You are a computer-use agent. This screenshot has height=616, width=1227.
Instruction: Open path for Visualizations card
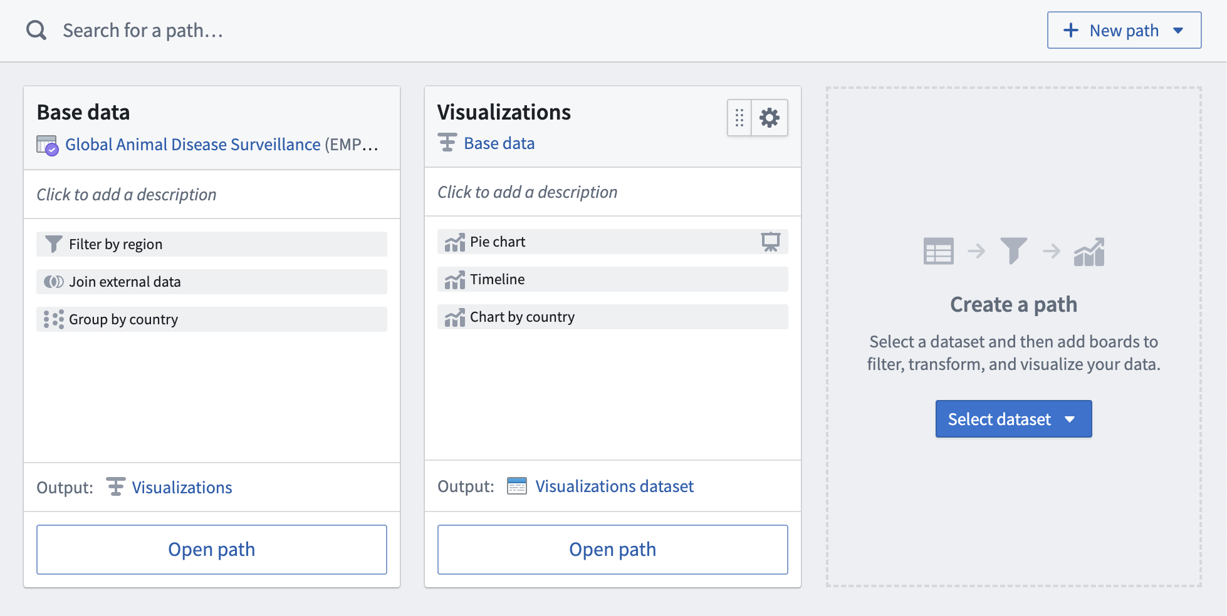(613, 550)
